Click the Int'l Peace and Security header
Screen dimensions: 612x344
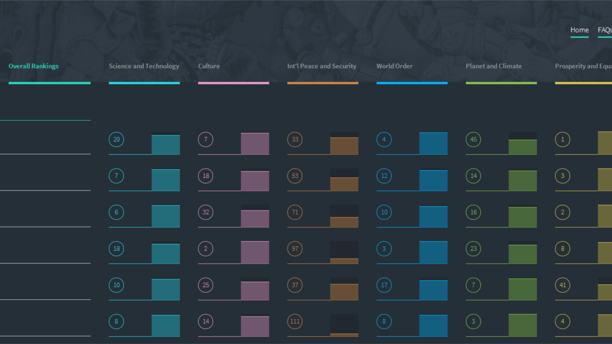tap(322, 66)
